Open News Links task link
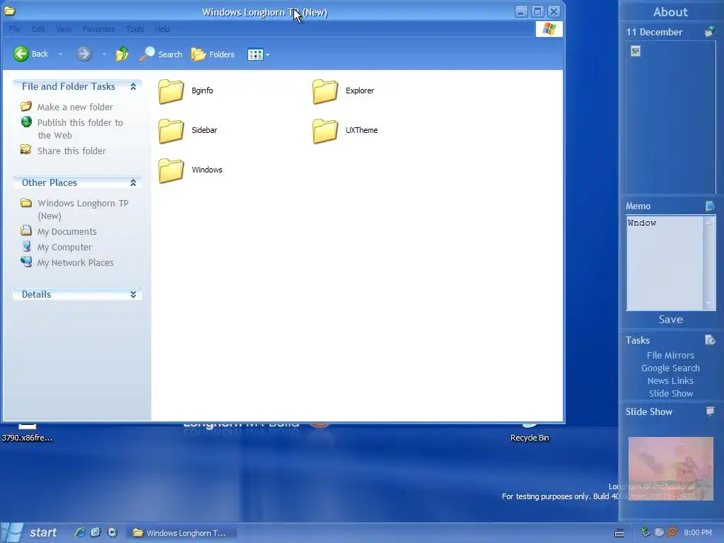This screenshot has height=543, width=724. (670, 380)
